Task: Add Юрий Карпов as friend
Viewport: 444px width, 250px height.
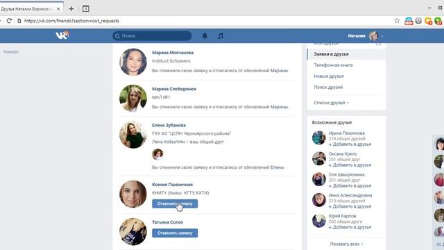Action: tap(350, 227)
